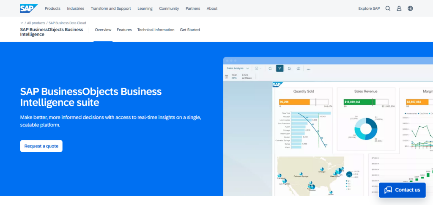Open the Products menu

click(52, 8)
